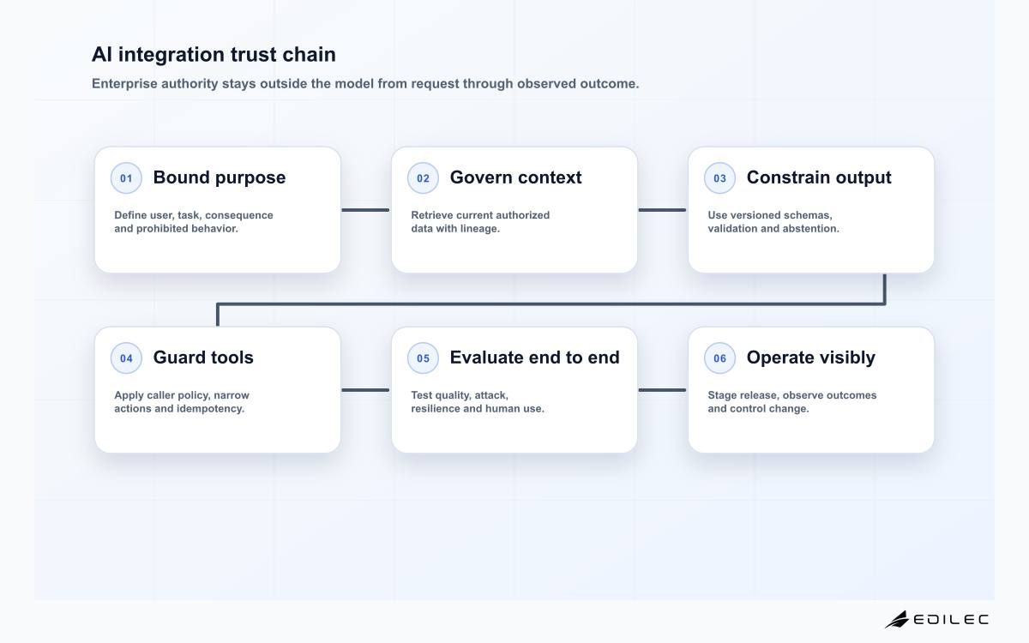Viewport: 1029px width, 643px height.
Task: Click the Retrieve current authorized data text
Action: (x=480, y=222)
